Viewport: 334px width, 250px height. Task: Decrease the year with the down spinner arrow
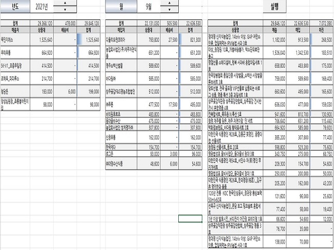pyautogui.click(x=64, y=9)
